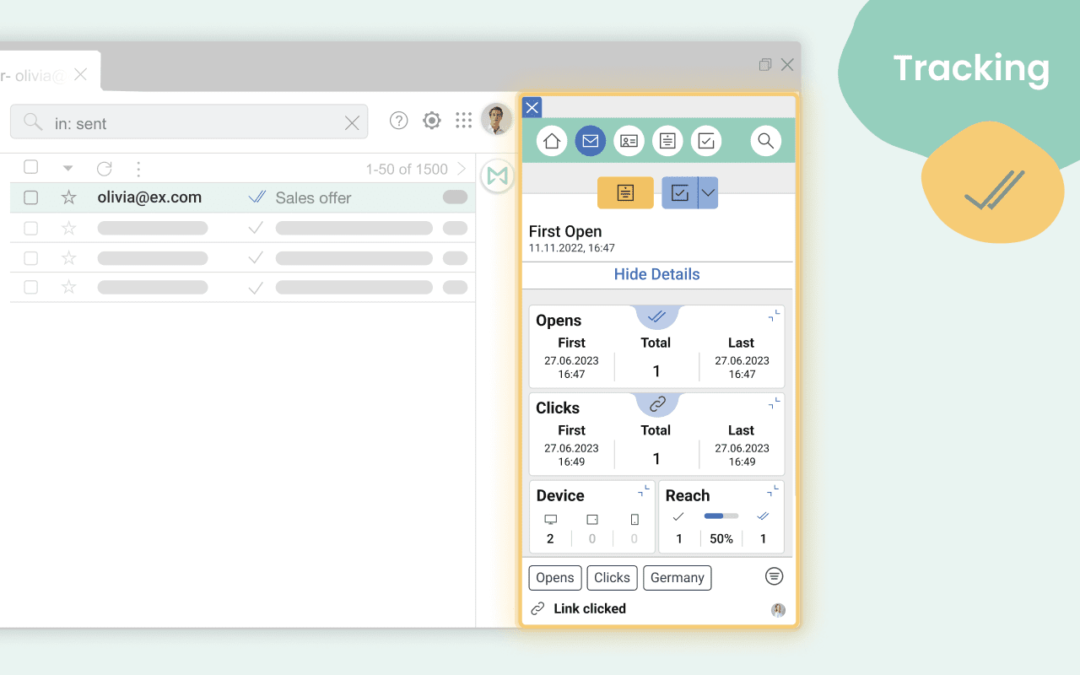
Task: Expand the dropdown arrow beside task button
Action: 709,193
